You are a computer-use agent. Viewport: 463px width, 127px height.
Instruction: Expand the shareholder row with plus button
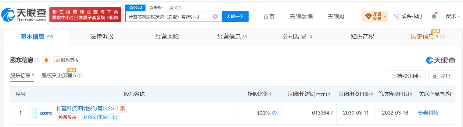(35, 113)
